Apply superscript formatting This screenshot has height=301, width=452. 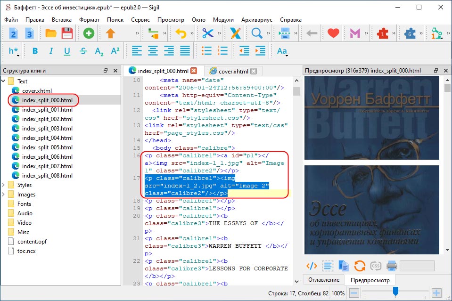point(115,51)
